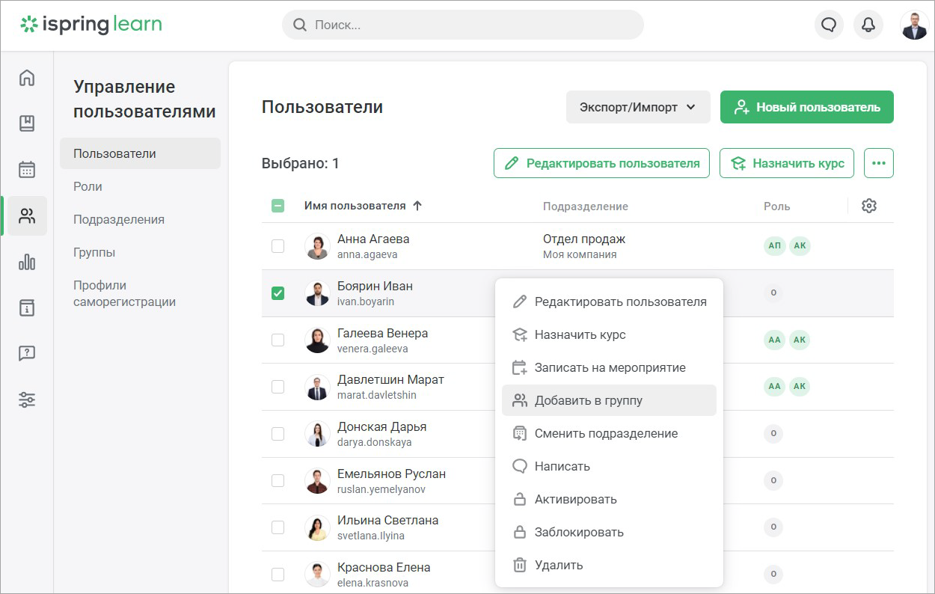The width and height of the screenshot is (935, 594).
Task: Select the checkbox for Анна Агаева
Action: coord(278,246)
